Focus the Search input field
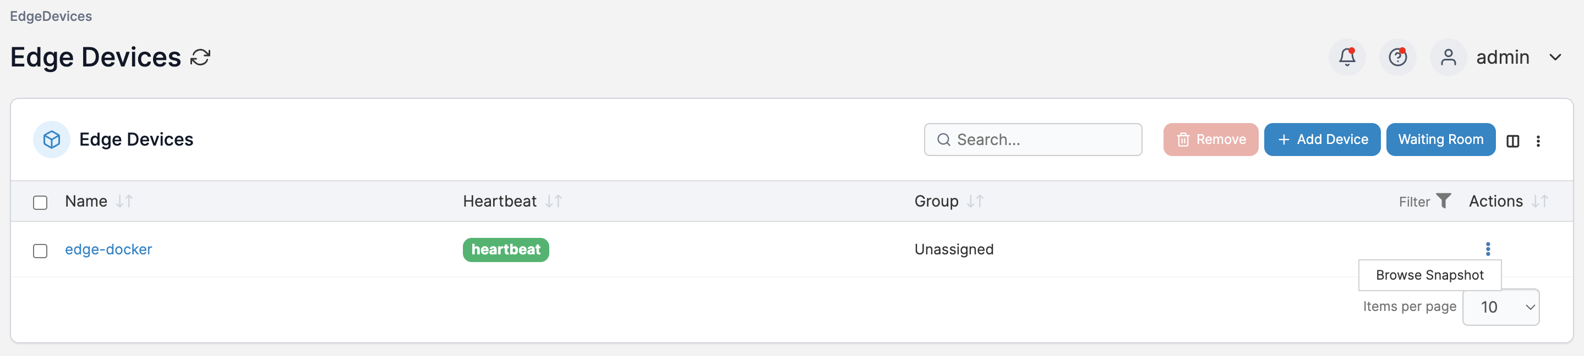The width and height of the screenshot is (1584, 356). pos(1033,140)
